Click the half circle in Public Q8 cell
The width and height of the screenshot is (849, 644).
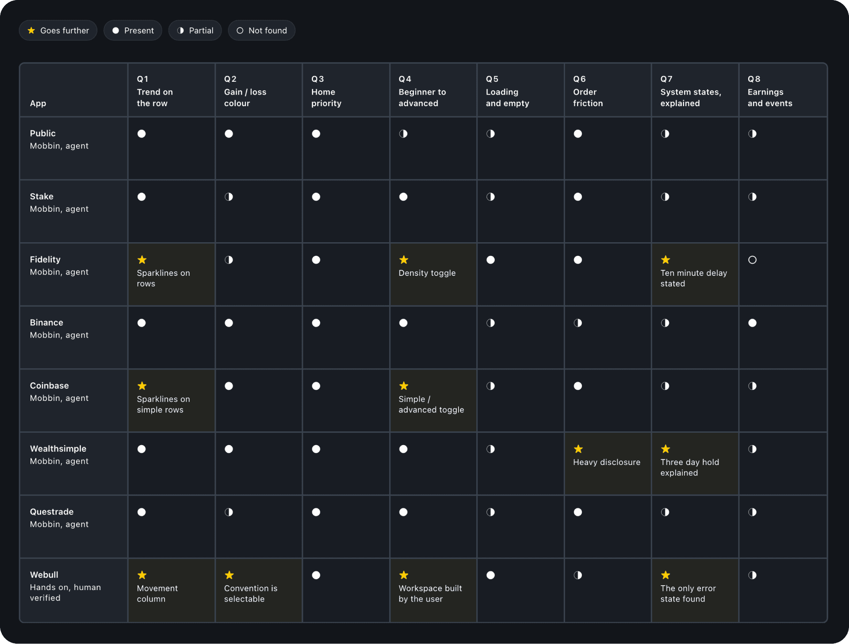(752, 134)
